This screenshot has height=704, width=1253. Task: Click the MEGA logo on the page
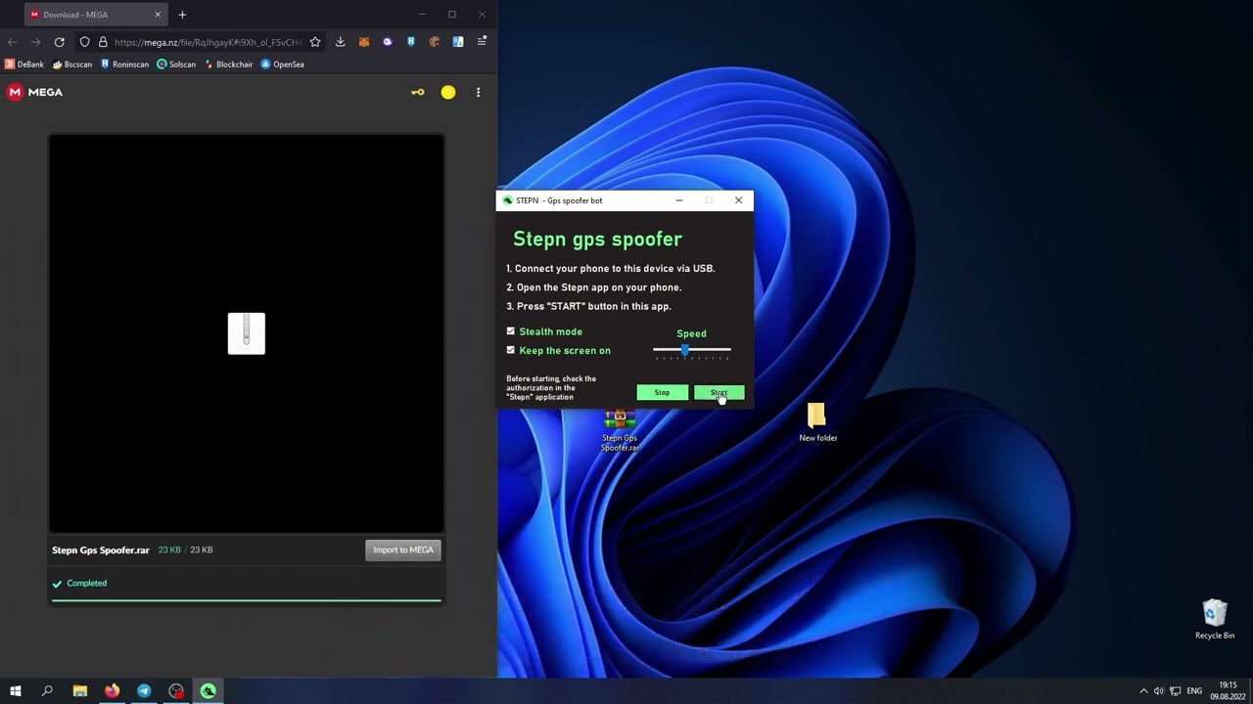click(35, 92)
